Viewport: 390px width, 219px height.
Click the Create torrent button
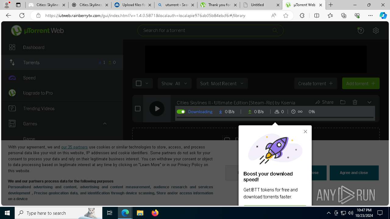pyautogui.click(x=316, y=83)
